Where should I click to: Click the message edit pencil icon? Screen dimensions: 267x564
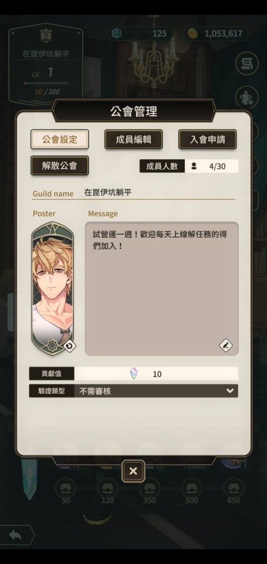pyautogui.click(x=226, y=346)
